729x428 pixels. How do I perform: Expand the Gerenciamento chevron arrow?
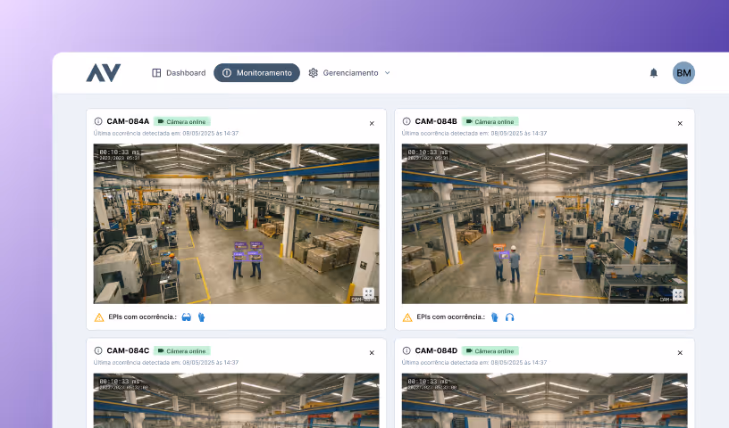388,73
